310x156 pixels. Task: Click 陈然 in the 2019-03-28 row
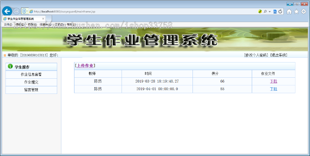98,81
